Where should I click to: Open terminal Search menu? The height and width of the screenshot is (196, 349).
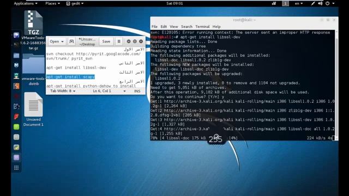[186, 27]
